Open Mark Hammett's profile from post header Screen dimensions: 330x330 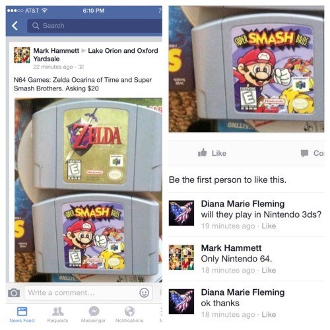[x=56, y=51]
